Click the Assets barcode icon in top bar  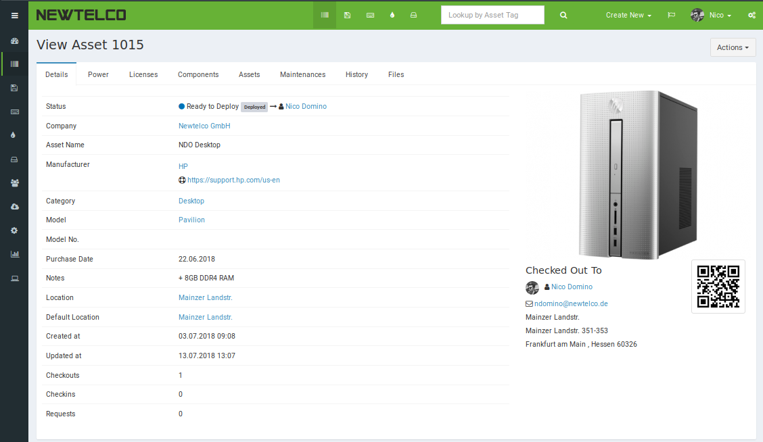pyautogui.click(x=325, y=15)
